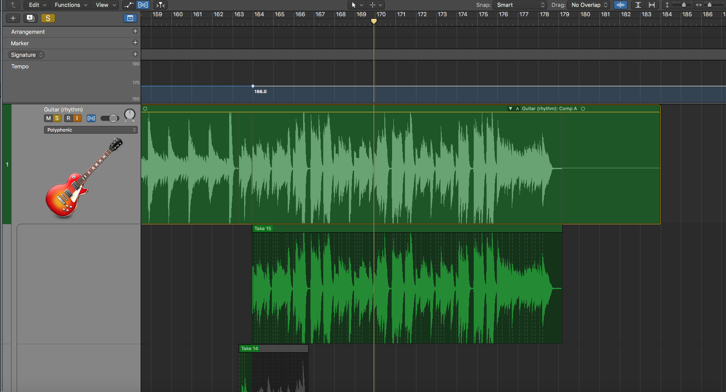Open the command-click tool menu
Image resolution: width=726 pixels, height=392 pixels.
tap(375, 5)
